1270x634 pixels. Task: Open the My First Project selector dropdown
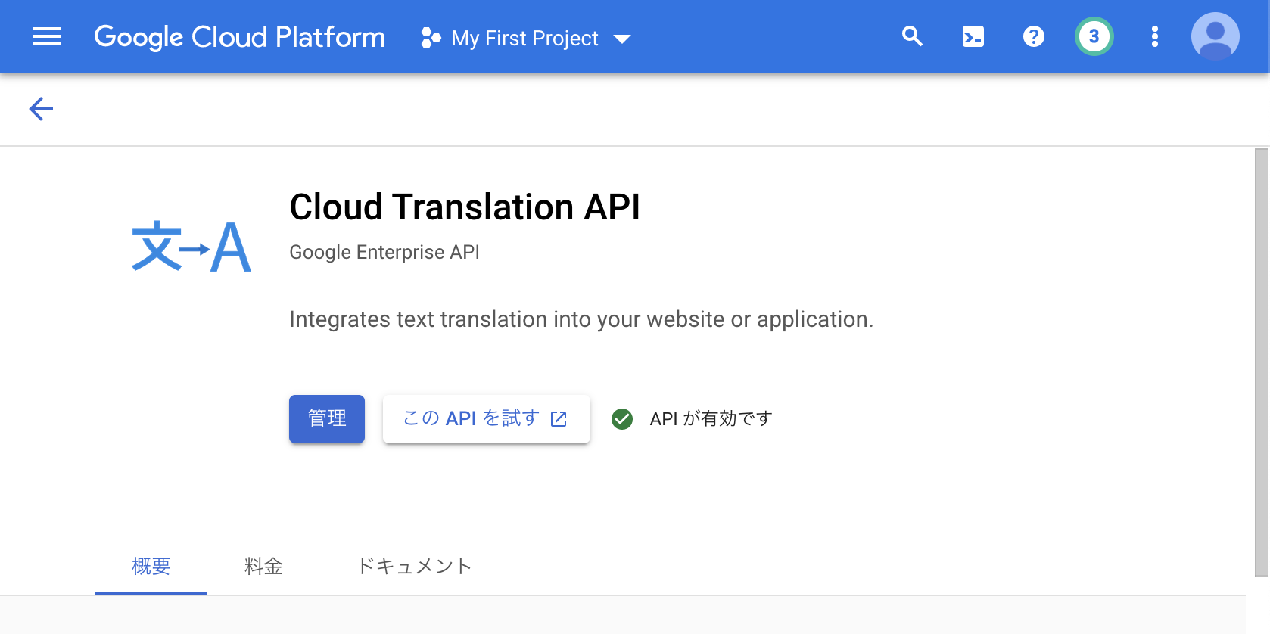525,38
